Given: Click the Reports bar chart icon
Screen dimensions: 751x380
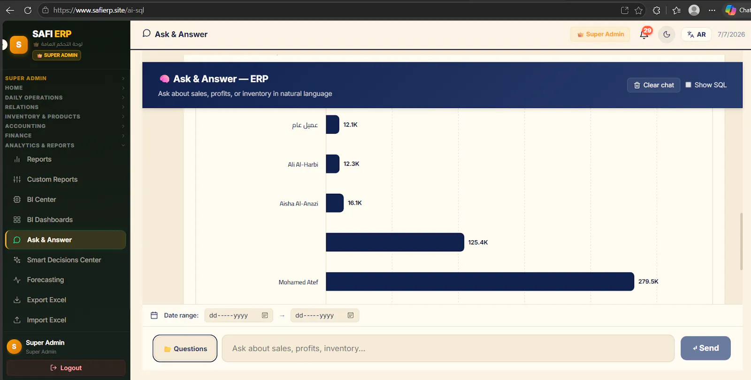Looking at the screenshot, I should 17,160.
